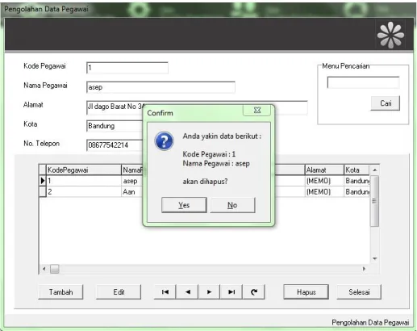Click the No. Telepon label
Image resolution: width=417 pixels, height=331 pixels.
[41, 144]
